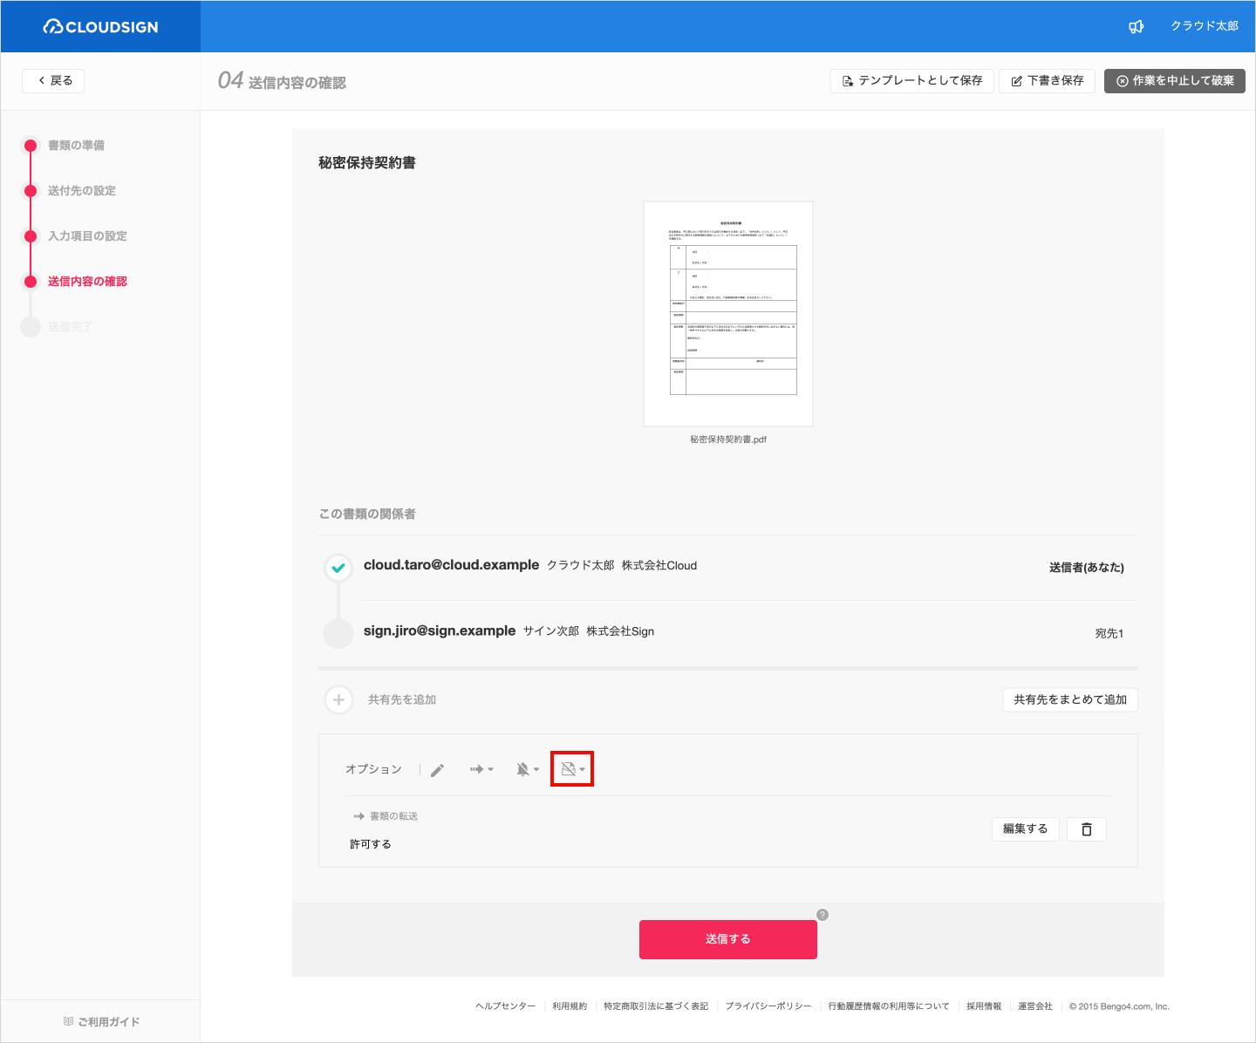Click file name 秘密保持契約書.pdf

(728, 440)
